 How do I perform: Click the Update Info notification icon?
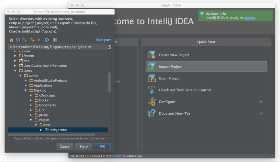202,13
